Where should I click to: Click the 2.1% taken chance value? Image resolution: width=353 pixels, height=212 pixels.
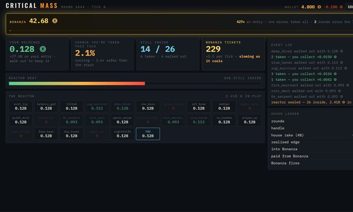(x=85, y=53)
